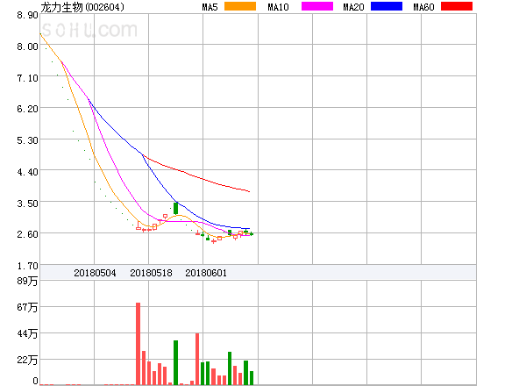Click the 4.40 price axis label
Viewport: 526px width, 386px height.
tap(27, 172)
